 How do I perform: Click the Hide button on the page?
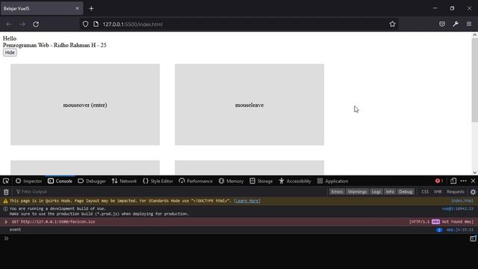(10, 52)
